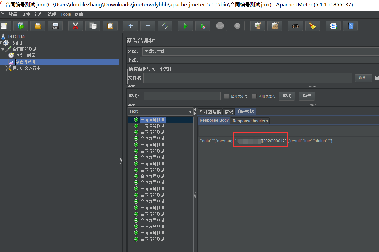Click the split-pane arrows above Text dropdown
This screenshot has width=379, height=252.
pos(132,105)
